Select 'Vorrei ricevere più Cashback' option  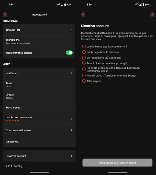click(x=84, y=58)
